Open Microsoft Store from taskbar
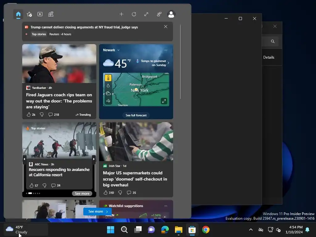The height and width of the screenshot is (237, 316). (x=192, y=230)
